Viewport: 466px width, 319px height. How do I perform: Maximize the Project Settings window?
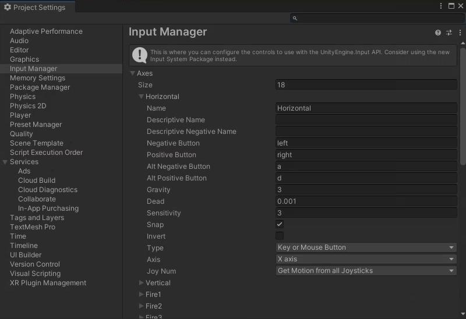451,6
